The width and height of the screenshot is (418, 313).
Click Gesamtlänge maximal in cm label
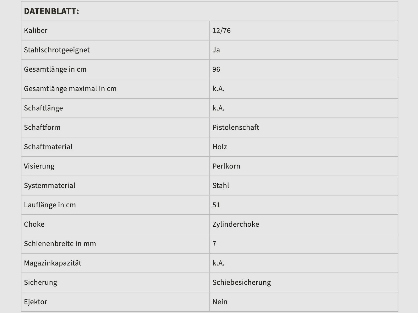click(x=70, y=88)
